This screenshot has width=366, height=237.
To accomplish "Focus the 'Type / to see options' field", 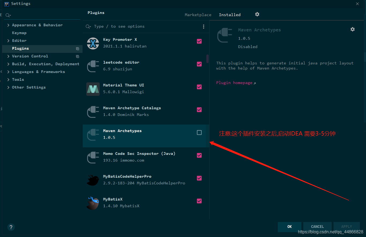I will [x=146, y=26].
